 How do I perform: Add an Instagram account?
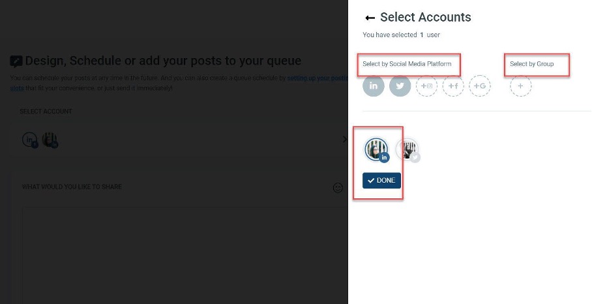click(426, 85)
